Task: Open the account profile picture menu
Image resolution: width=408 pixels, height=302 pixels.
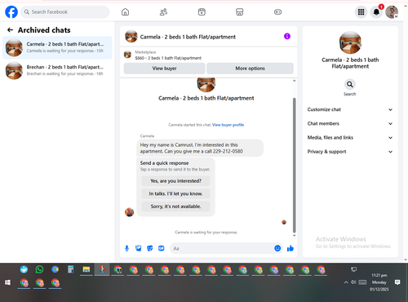Action: point(392,12)
